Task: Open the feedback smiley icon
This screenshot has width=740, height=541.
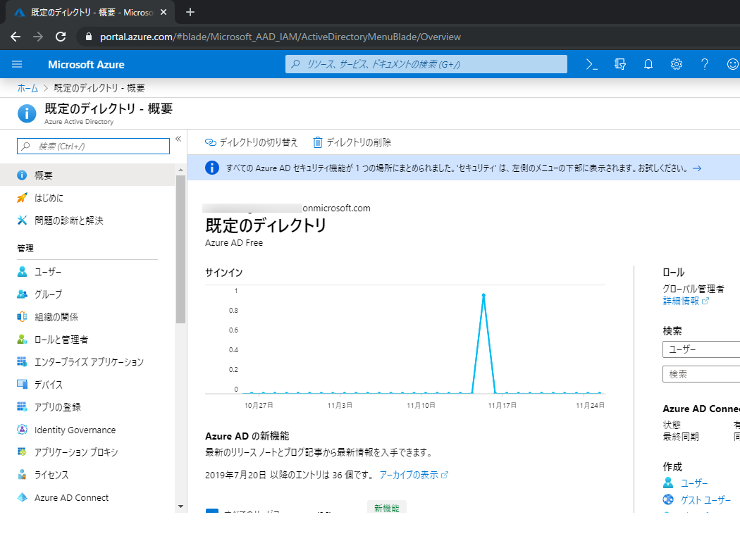Action: (733, 64)
